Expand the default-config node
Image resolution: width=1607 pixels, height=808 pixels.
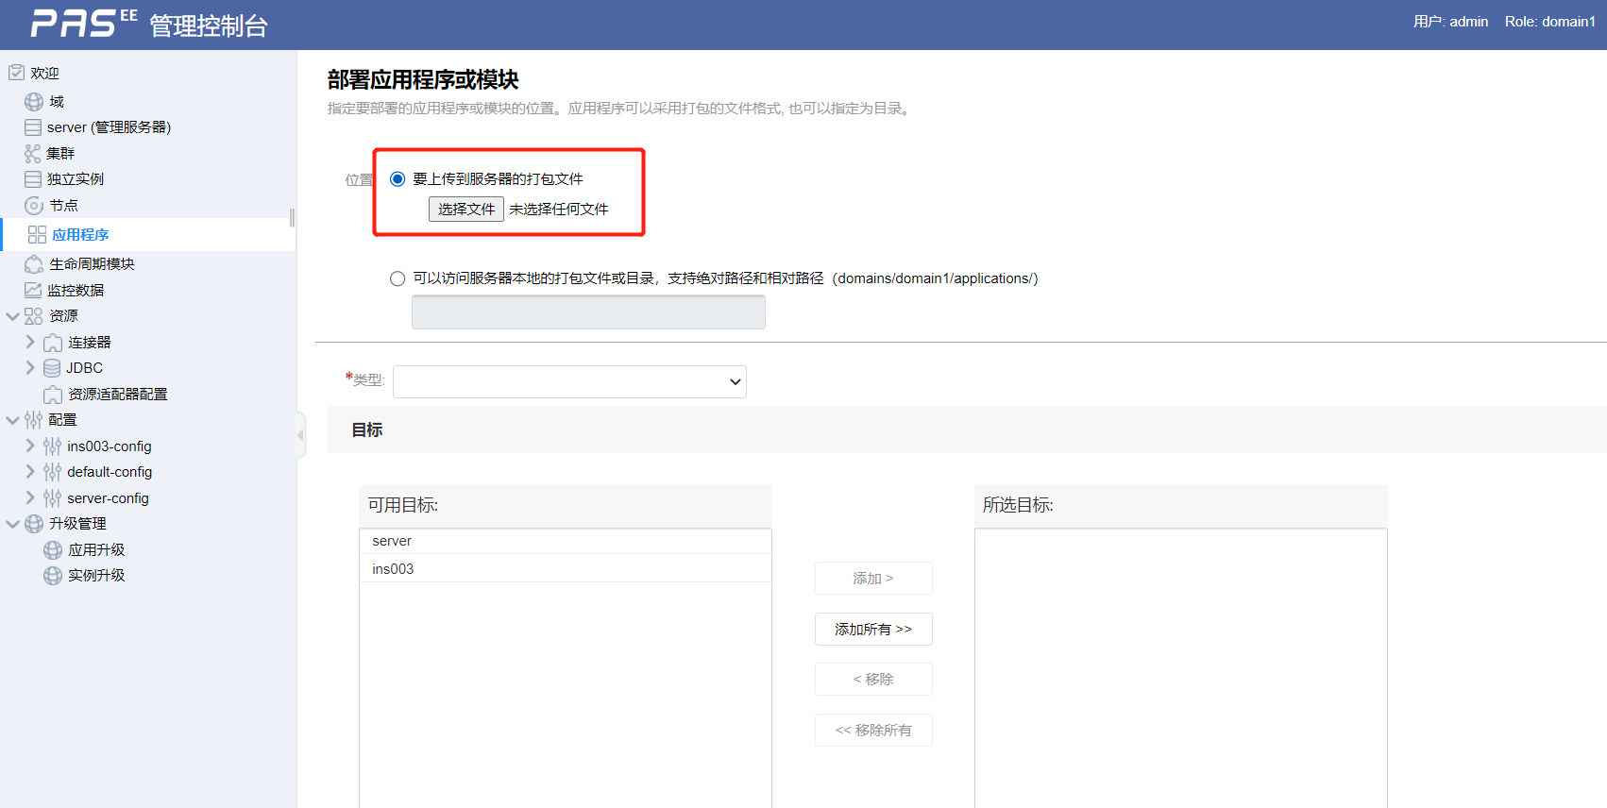(30, 471)
